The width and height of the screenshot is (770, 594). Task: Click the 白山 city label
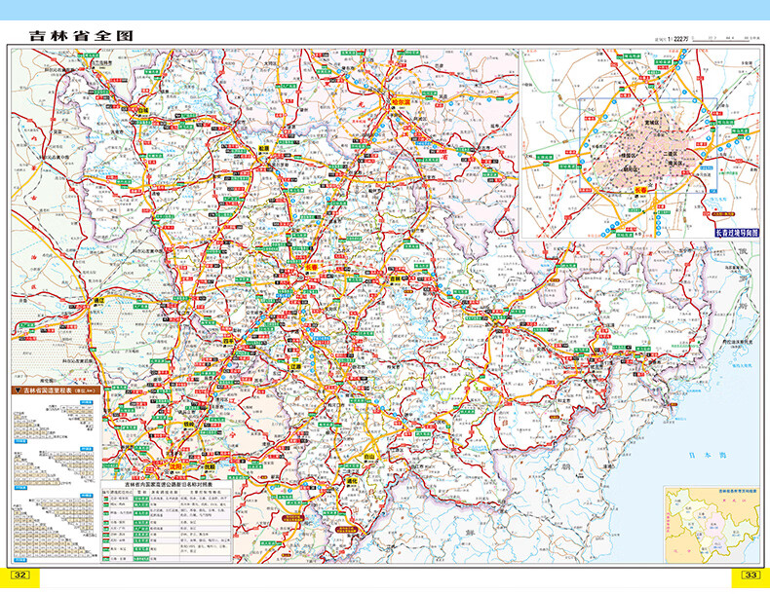click(368, 457)
